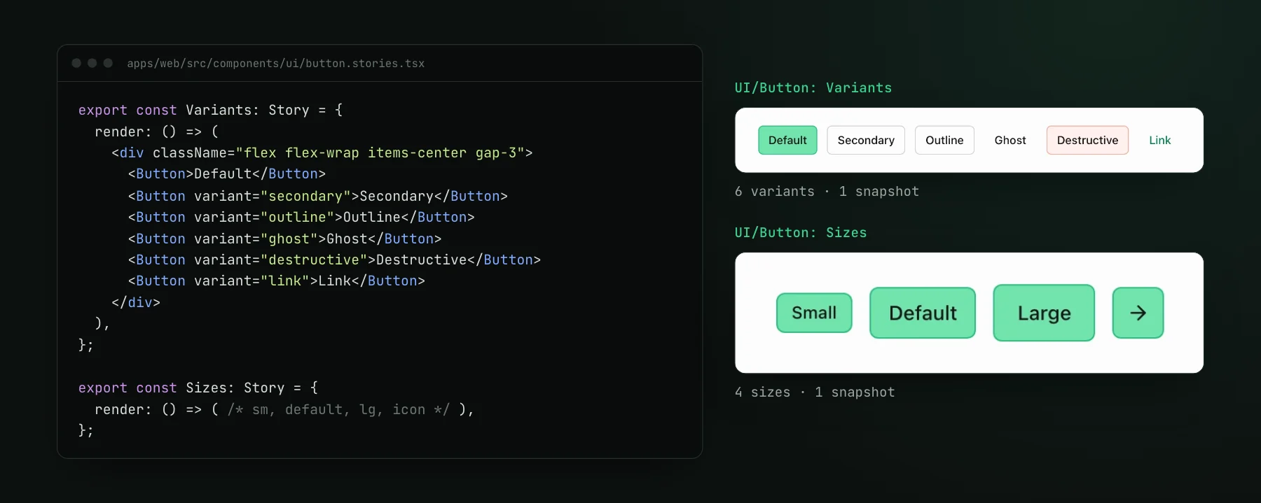The image size is (1261, 503).
Task: Click the variant="ghost" code line
Action: (285, 239)
